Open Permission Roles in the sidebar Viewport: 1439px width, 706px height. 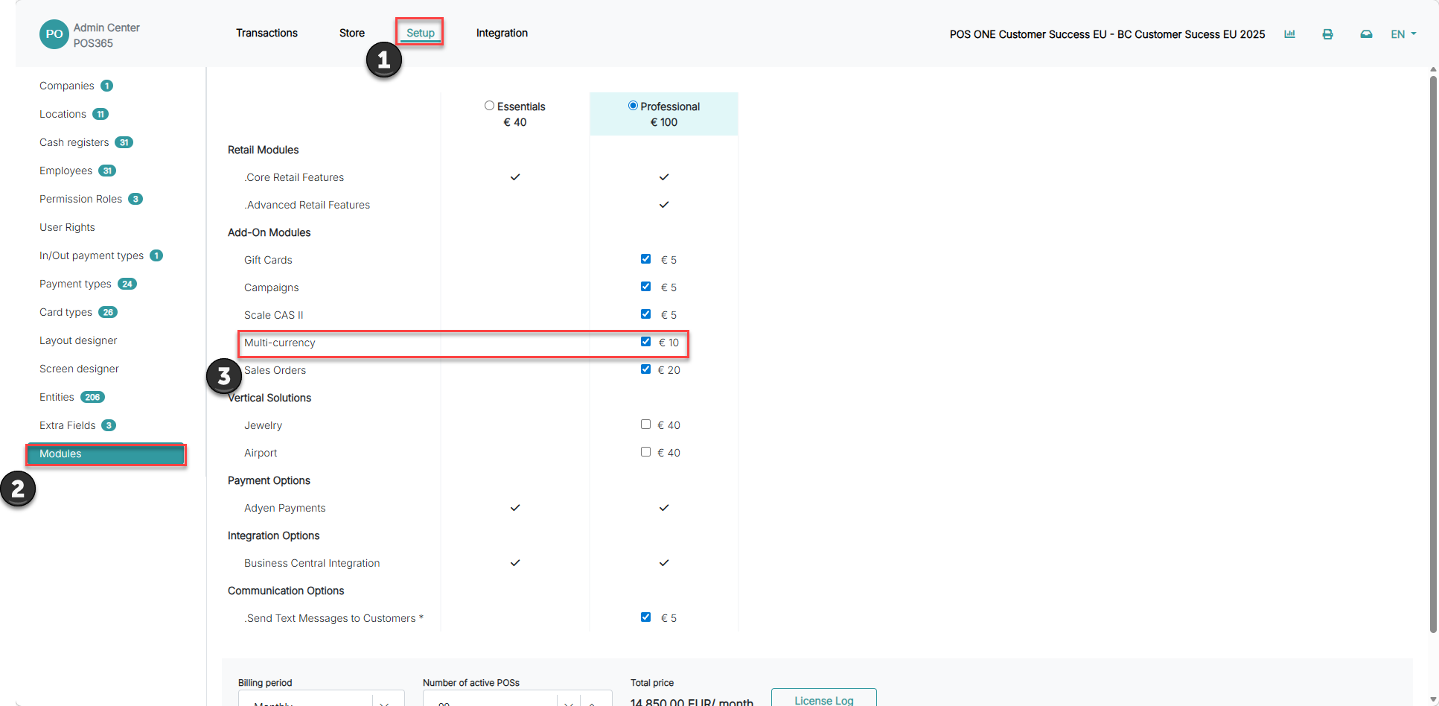tap(80, 199)
